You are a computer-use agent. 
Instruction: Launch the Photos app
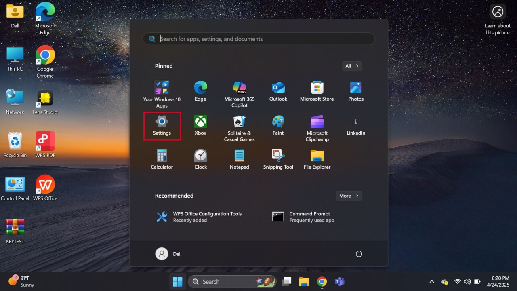pyautogui.click(x=356, y=92)
